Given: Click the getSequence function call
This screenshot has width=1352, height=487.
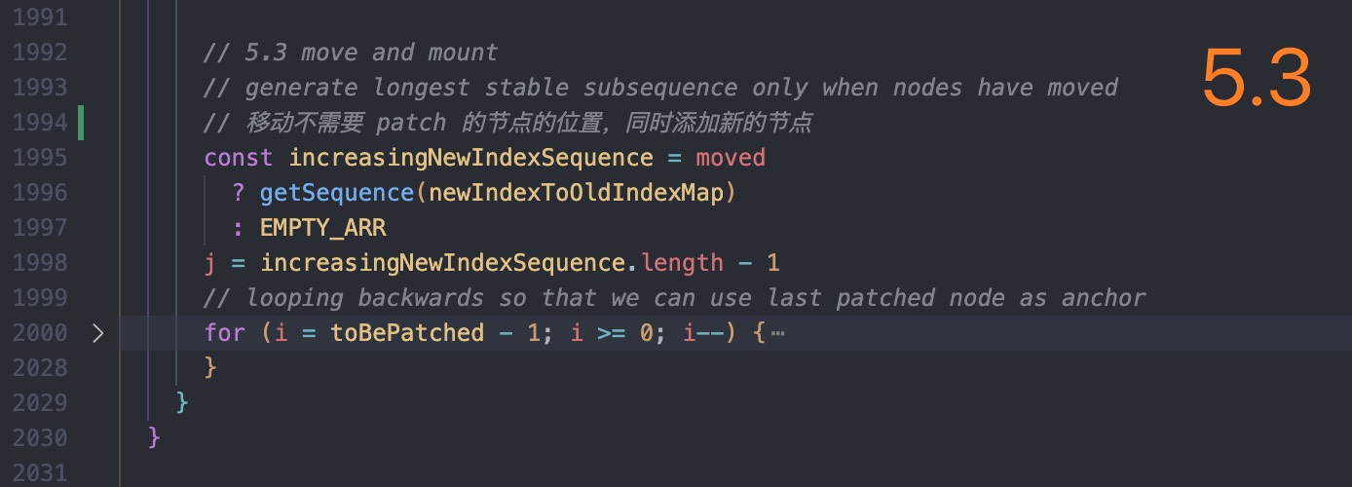Looking at the screenshot, I should 336,193.
